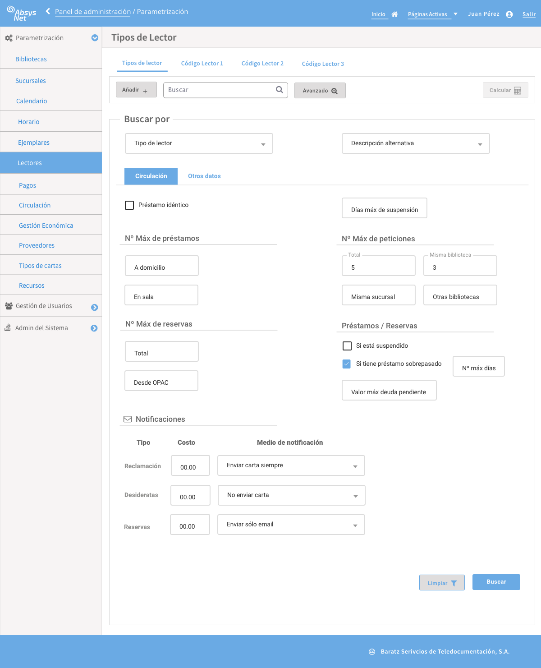This screenshot has height=668, width=541.
Task: Switch to the Código Lector 2 tab
Action: point(262,64)
